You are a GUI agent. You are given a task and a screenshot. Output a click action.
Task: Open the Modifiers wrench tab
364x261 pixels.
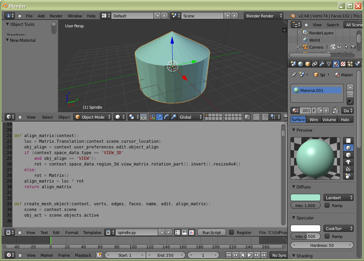pyautogui.click(x=322, y=64)
